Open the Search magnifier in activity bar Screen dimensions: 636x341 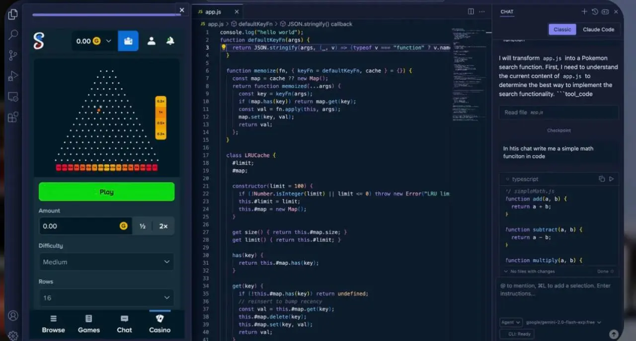coord(13,35)
